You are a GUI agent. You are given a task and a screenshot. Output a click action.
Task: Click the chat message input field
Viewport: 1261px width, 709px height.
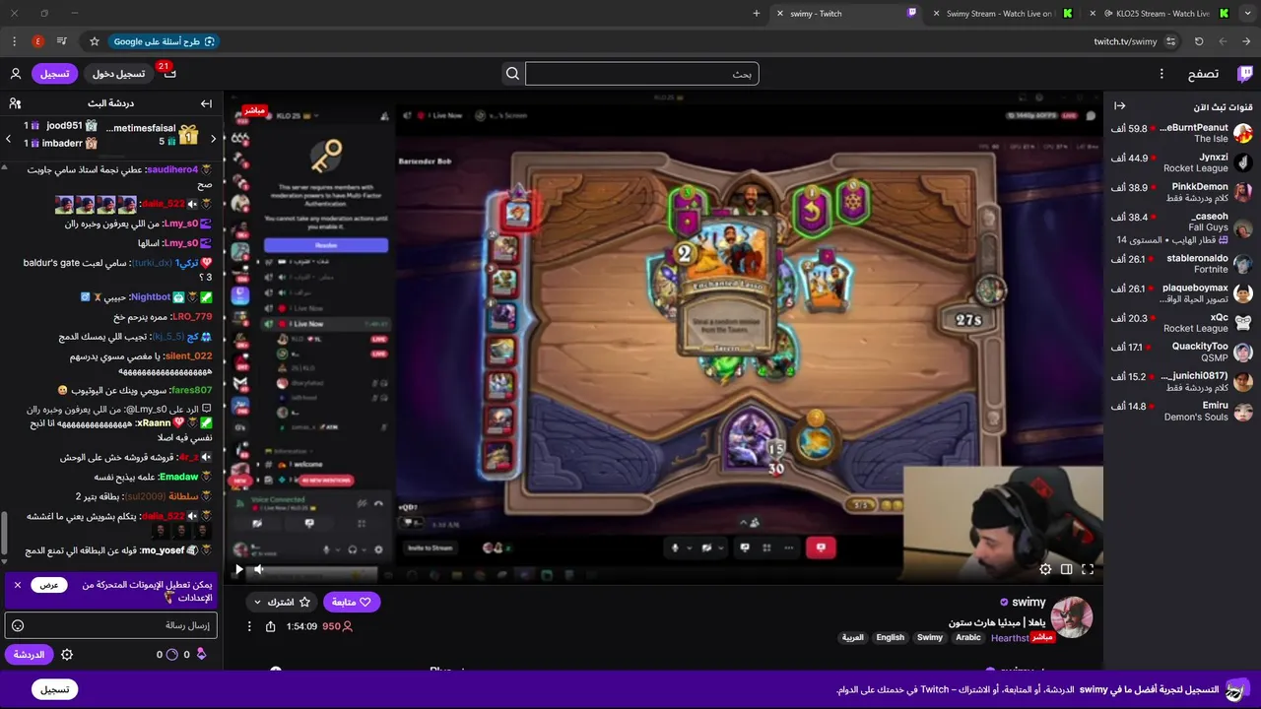[110, 625]
